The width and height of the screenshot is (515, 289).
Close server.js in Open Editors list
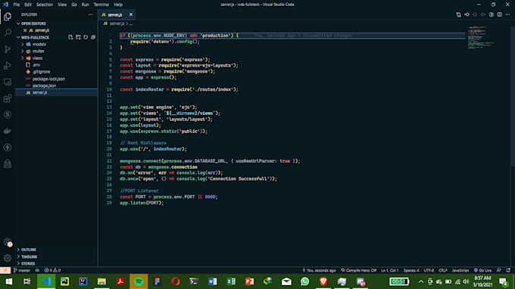[25, 30]
